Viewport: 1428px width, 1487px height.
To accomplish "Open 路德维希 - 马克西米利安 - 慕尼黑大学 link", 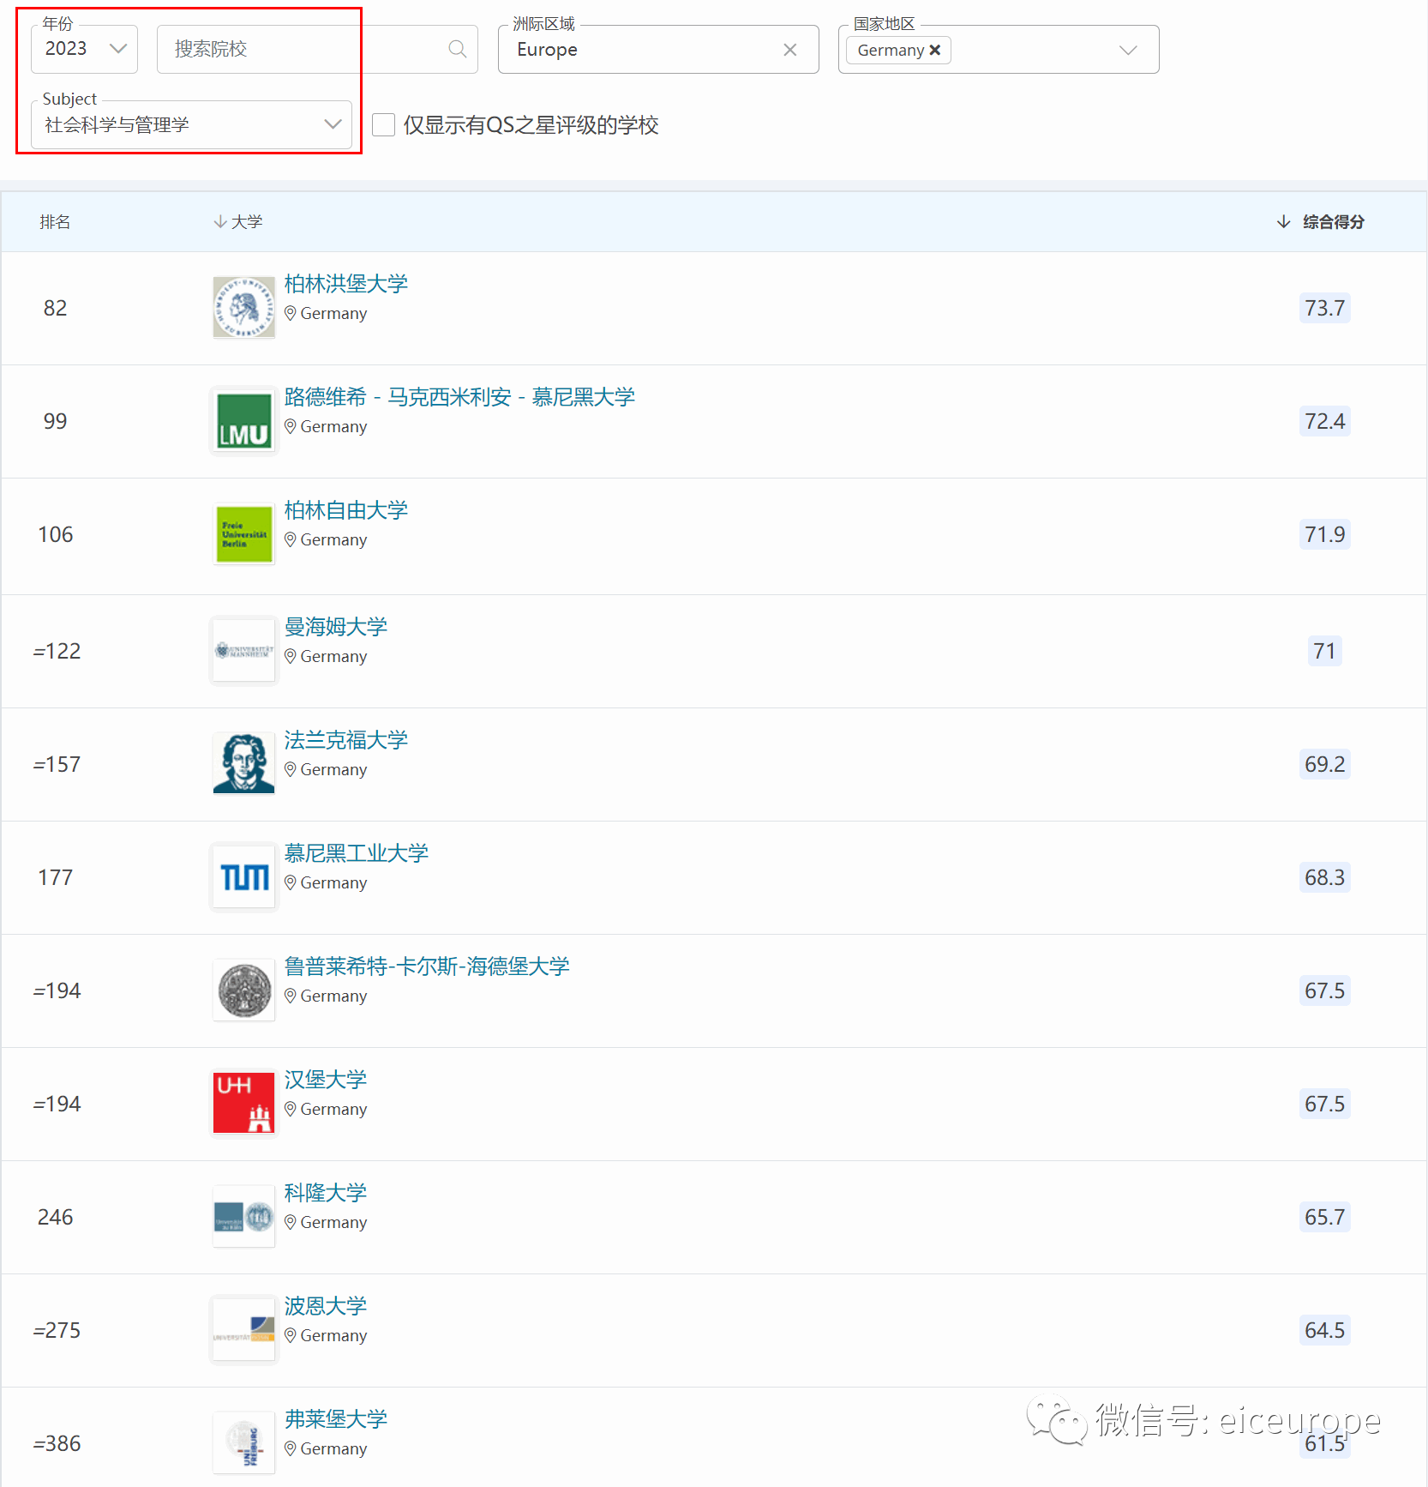I will [x=459, y=397].
